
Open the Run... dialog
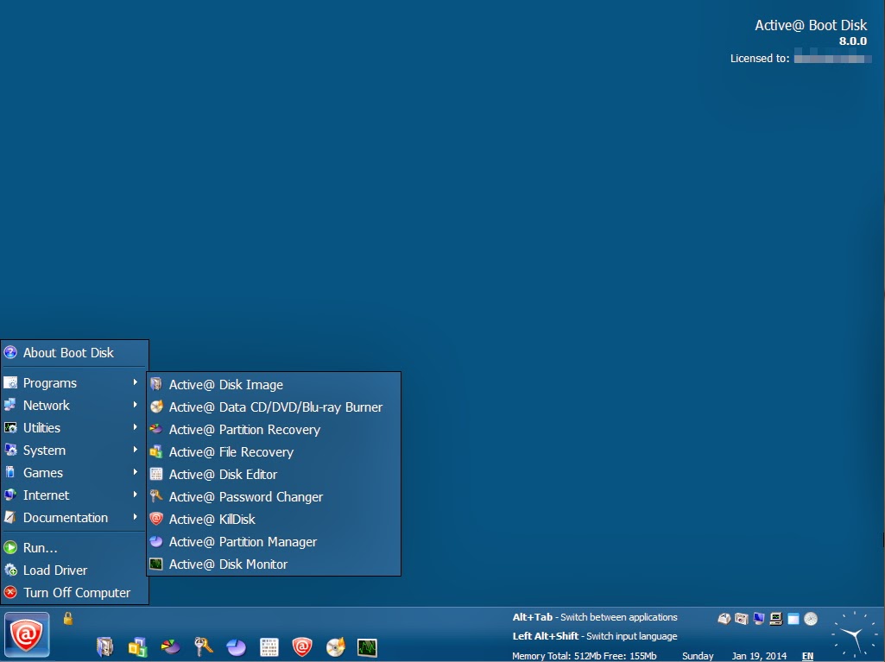click(39, 547)
